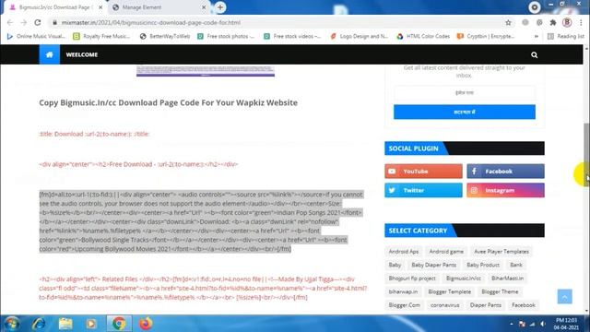The image size is (590, 332).
Task: Open Online Music Visual bookmark
Action: [x=36, y=36]
